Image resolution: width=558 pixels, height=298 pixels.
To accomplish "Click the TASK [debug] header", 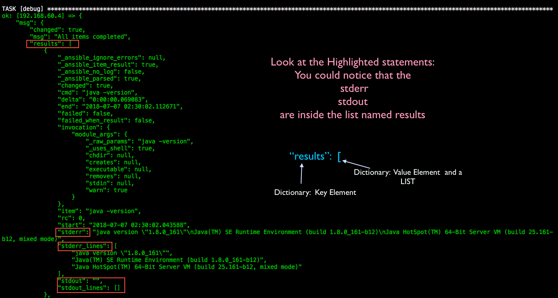I will point(22,8).
